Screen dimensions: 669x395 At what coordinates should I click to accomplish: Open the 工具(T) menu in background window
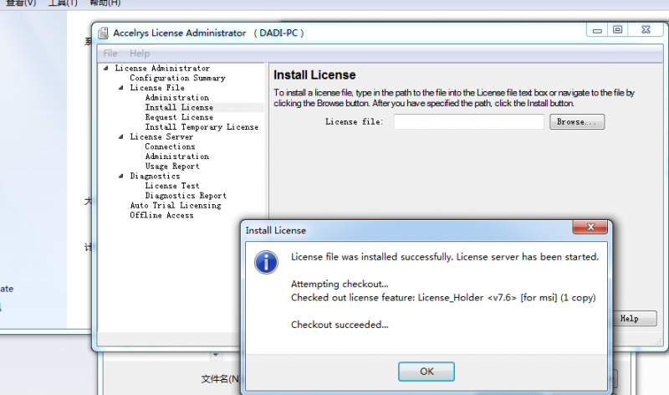click(x=63, y=3)
